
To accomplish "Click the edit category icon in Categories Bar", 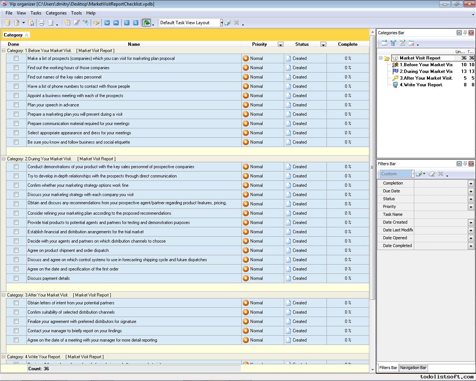I will coord(402,43).
